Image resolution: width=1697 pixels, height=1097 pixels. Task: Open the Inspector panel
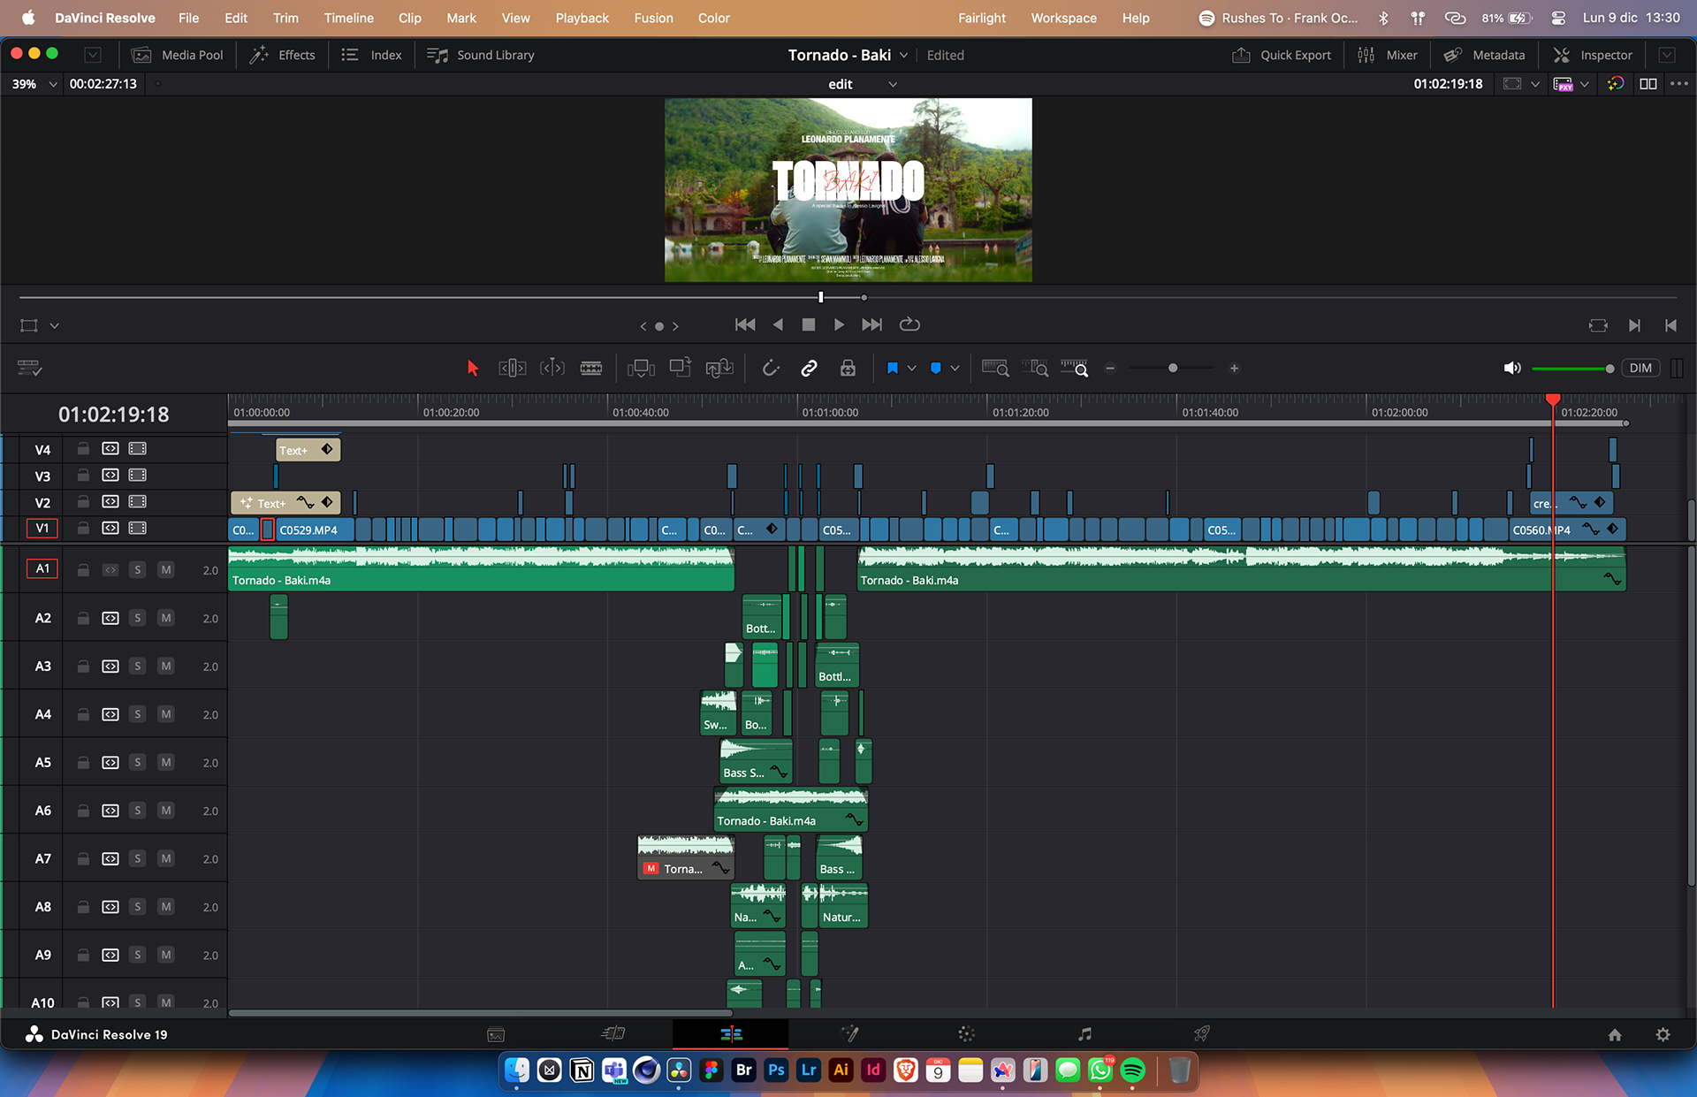(1593, 55)
